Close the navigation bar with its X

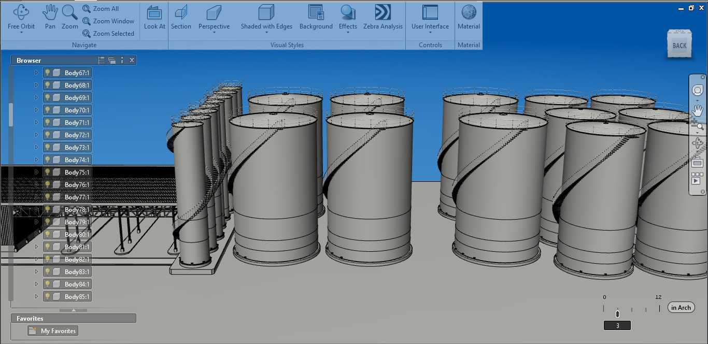(703, 77)
